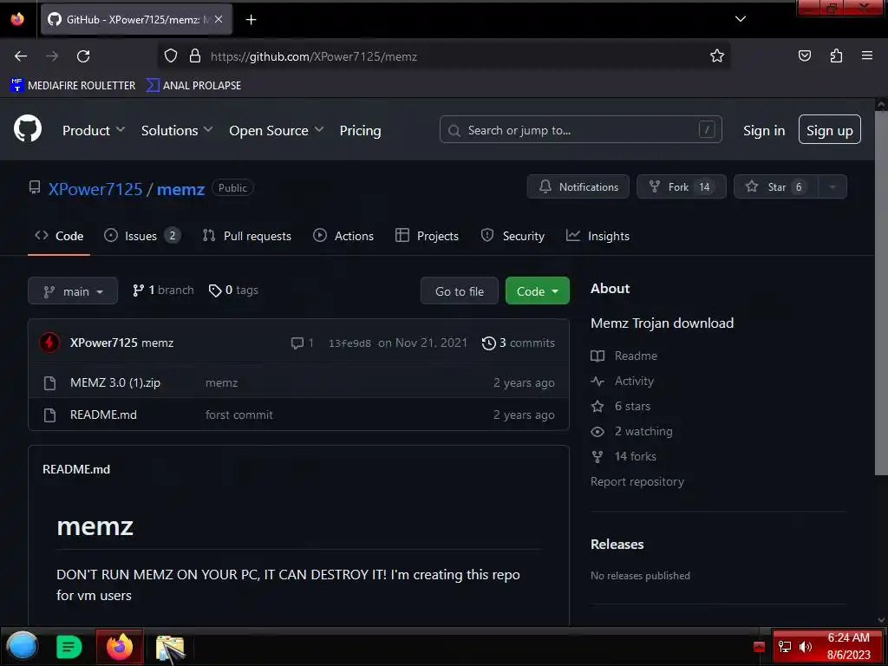The width and height of the screenshot is (888, 666).
Task: Open the tracking protection shield icon
Action: point(171,56)
